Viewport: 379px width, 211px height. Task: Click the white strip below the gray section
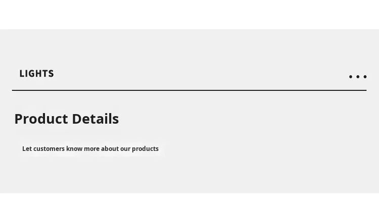click(x=189, y=202)
